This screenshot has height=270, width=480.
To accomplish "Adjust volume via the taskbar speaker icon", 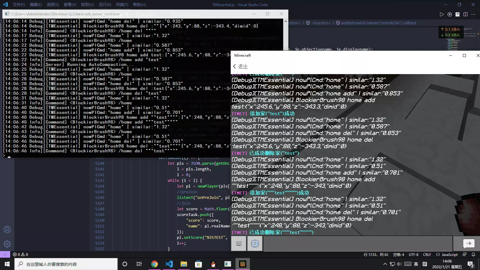I will tap(399, 264).
